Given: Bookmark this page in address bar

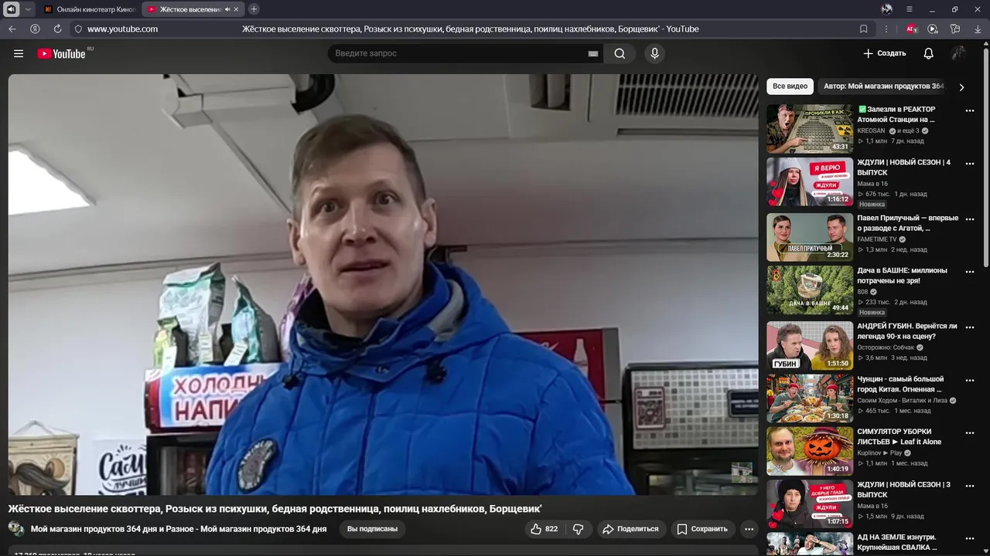Looking at the screenshot, I should tap(864, 29).
